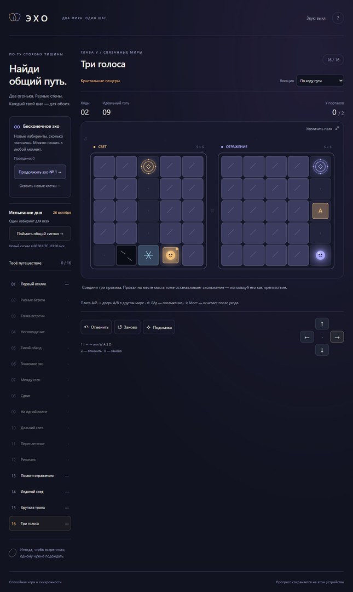Select level 11 Переплетение
This screenshot has height=592, width=353.
[x=40, y=443]
